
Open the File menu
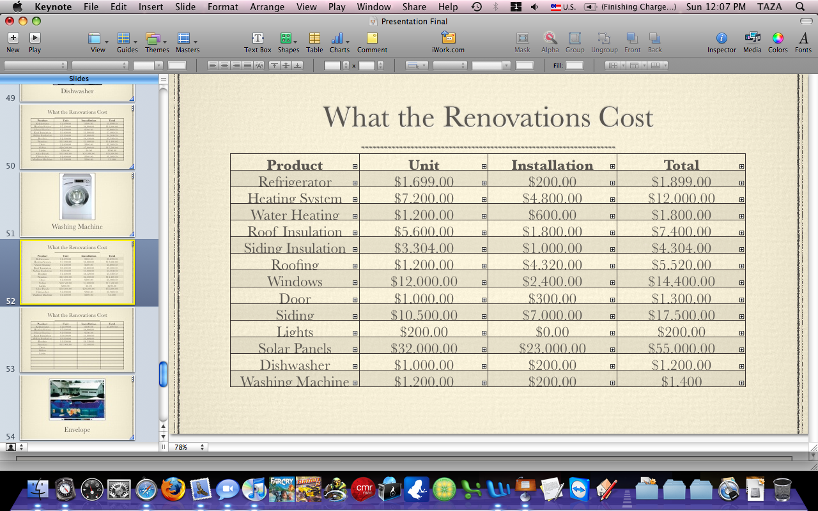click(x=91, y=7)
